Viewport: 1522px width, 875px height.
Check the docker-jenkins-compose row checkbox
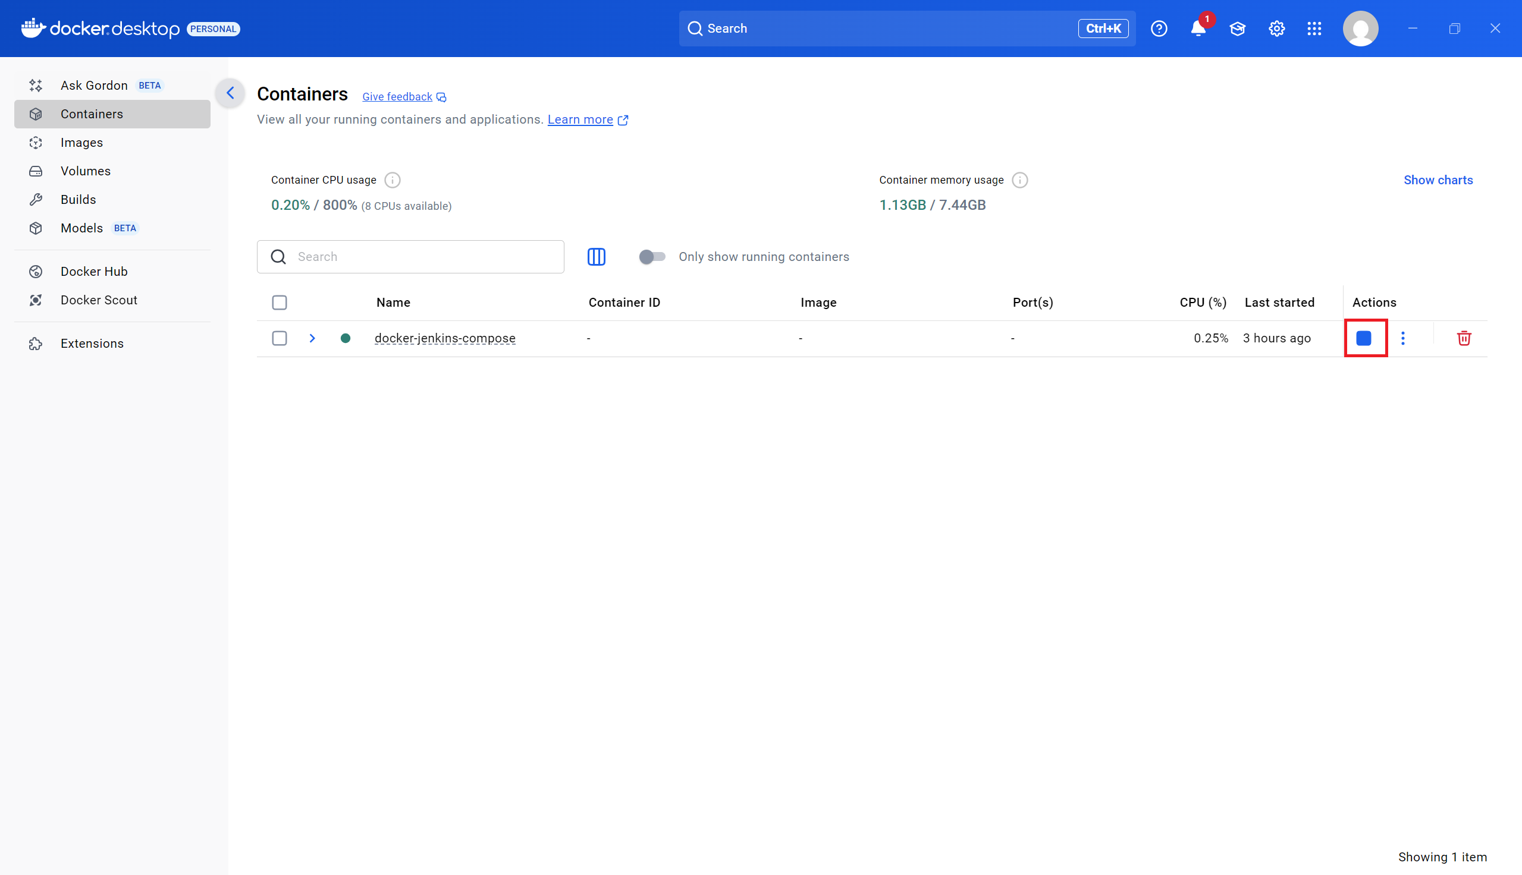(280, 338)
